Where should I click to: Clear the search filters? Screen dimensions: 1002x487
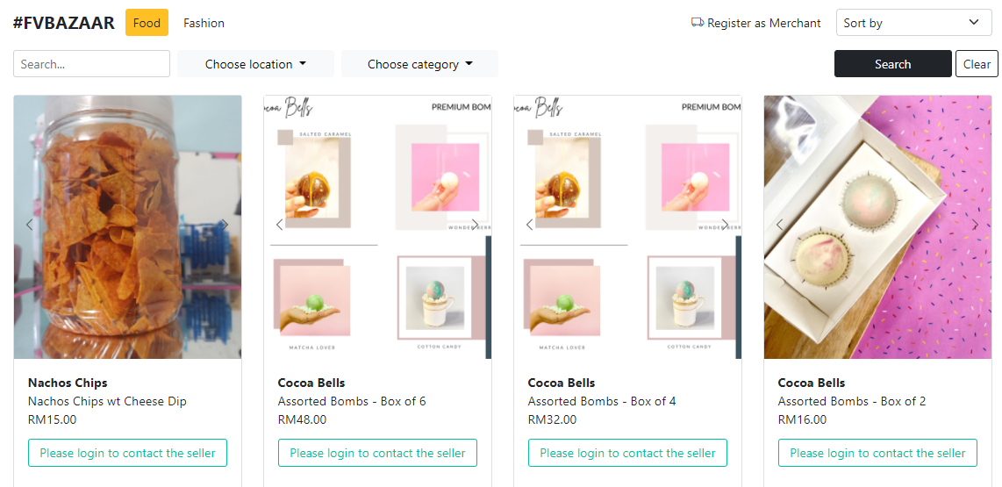[x=977, y=64]
